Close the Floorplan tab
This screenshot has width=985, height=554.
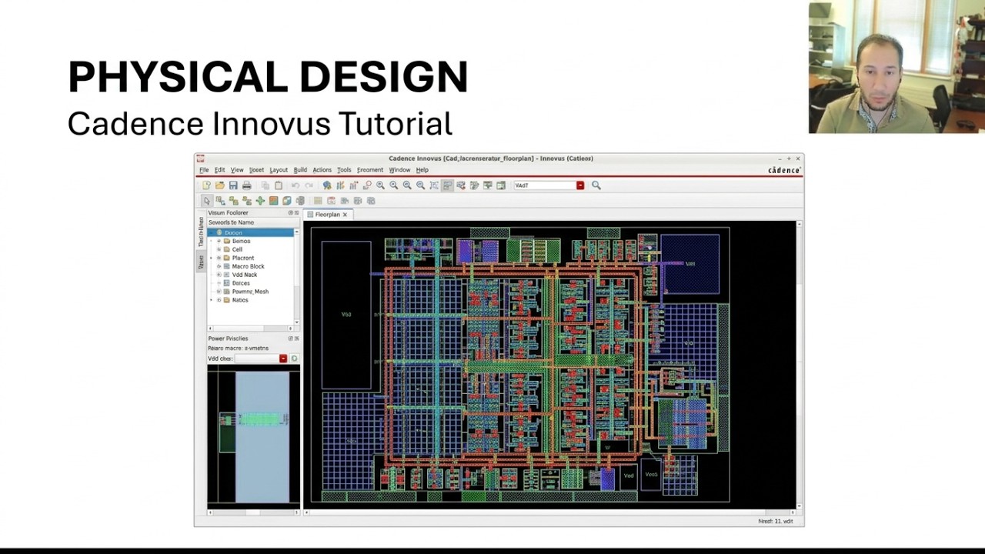point(345,215)
